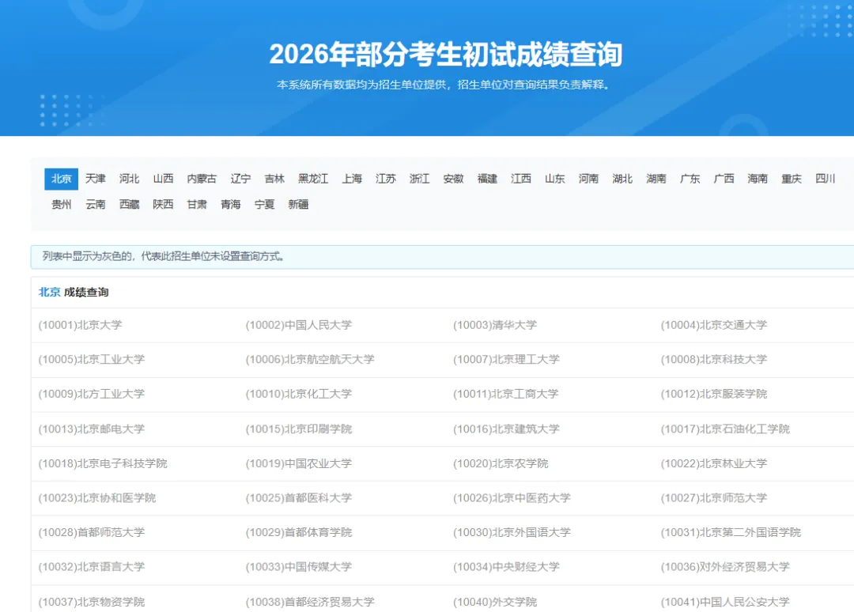The height and width of the screenshot is (612, 854).
Task: Open (10031)北京第二外国语学院 entry
Action: [731, 532]
